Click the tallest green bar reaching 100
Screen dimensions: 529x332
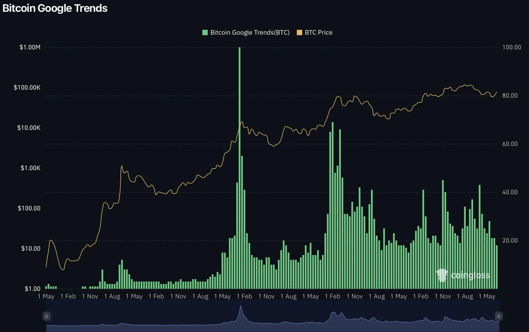pyautogui.click(x=239, y=168)
